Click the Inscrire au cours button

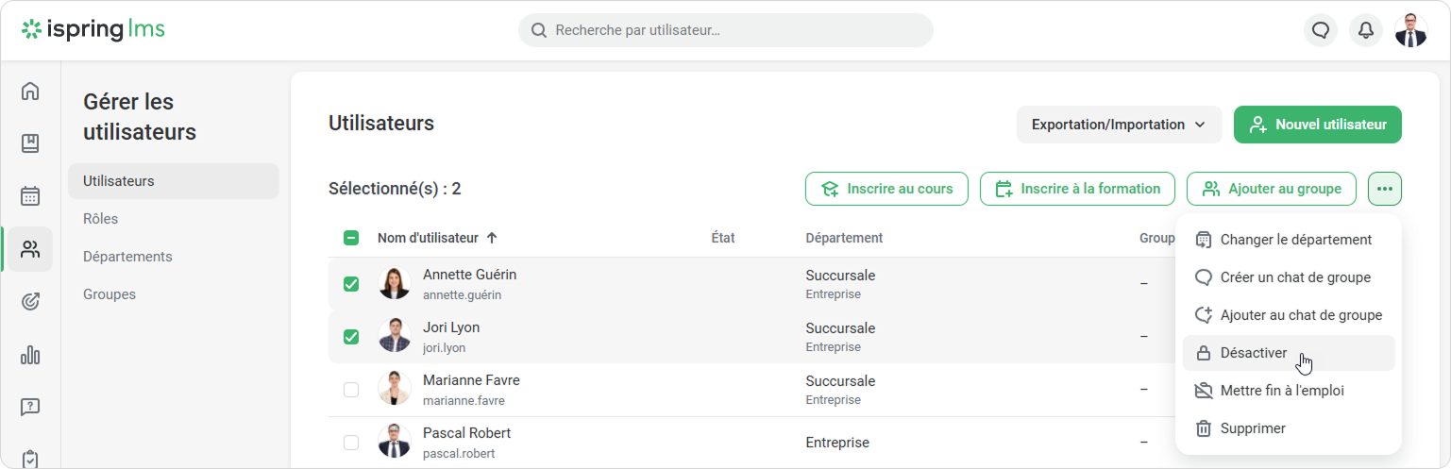886,189
